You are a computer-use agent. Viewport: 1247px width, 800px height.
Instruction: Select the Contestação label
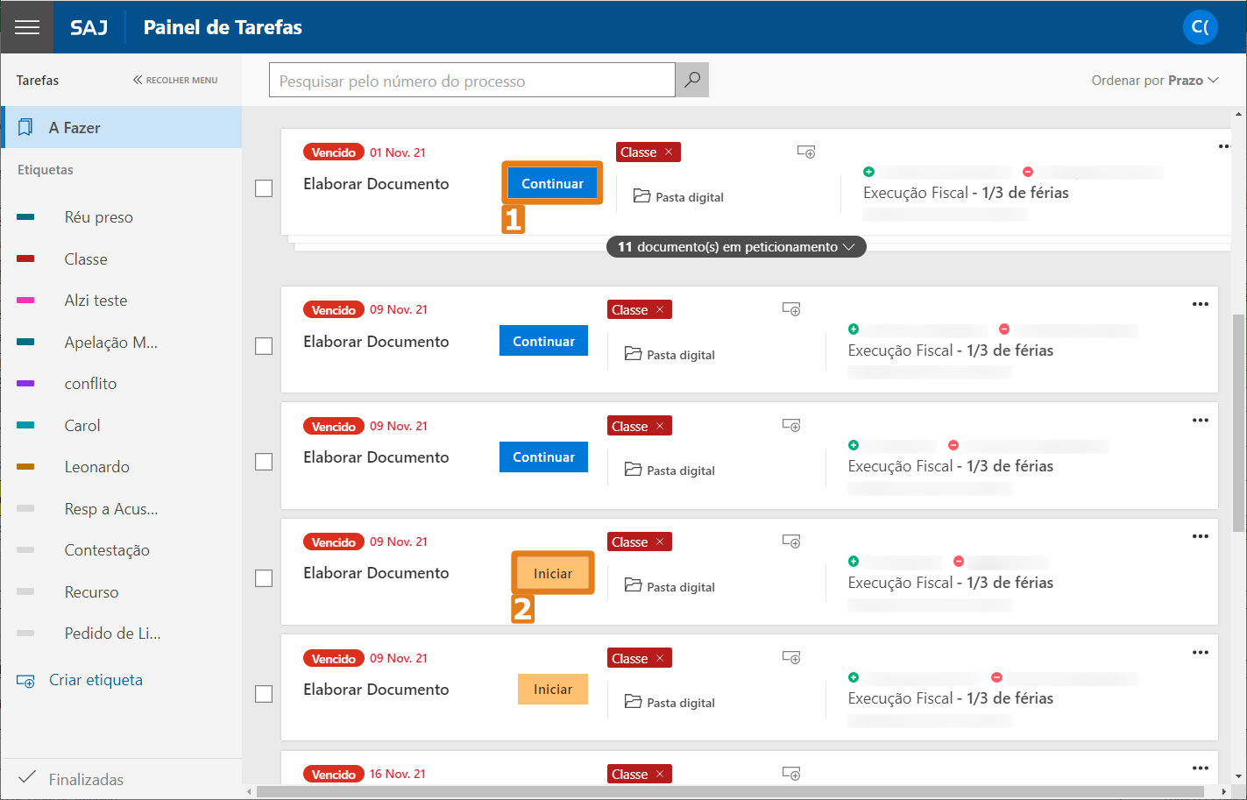pyautogui.click(x=107, y=550)
